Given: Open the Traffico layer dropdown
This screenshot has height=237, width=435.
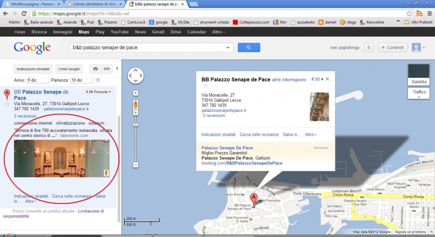Looking at the screenshot, I should coord(419,94).
